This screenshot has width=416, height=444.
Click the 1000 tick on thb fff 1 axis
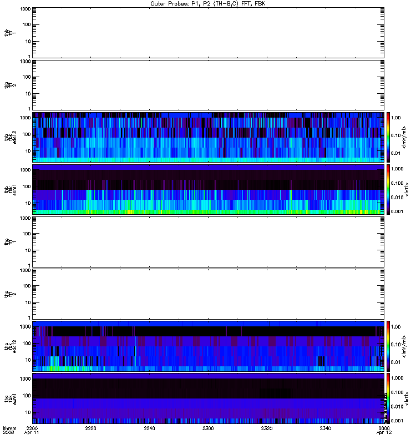pos(25,9)
